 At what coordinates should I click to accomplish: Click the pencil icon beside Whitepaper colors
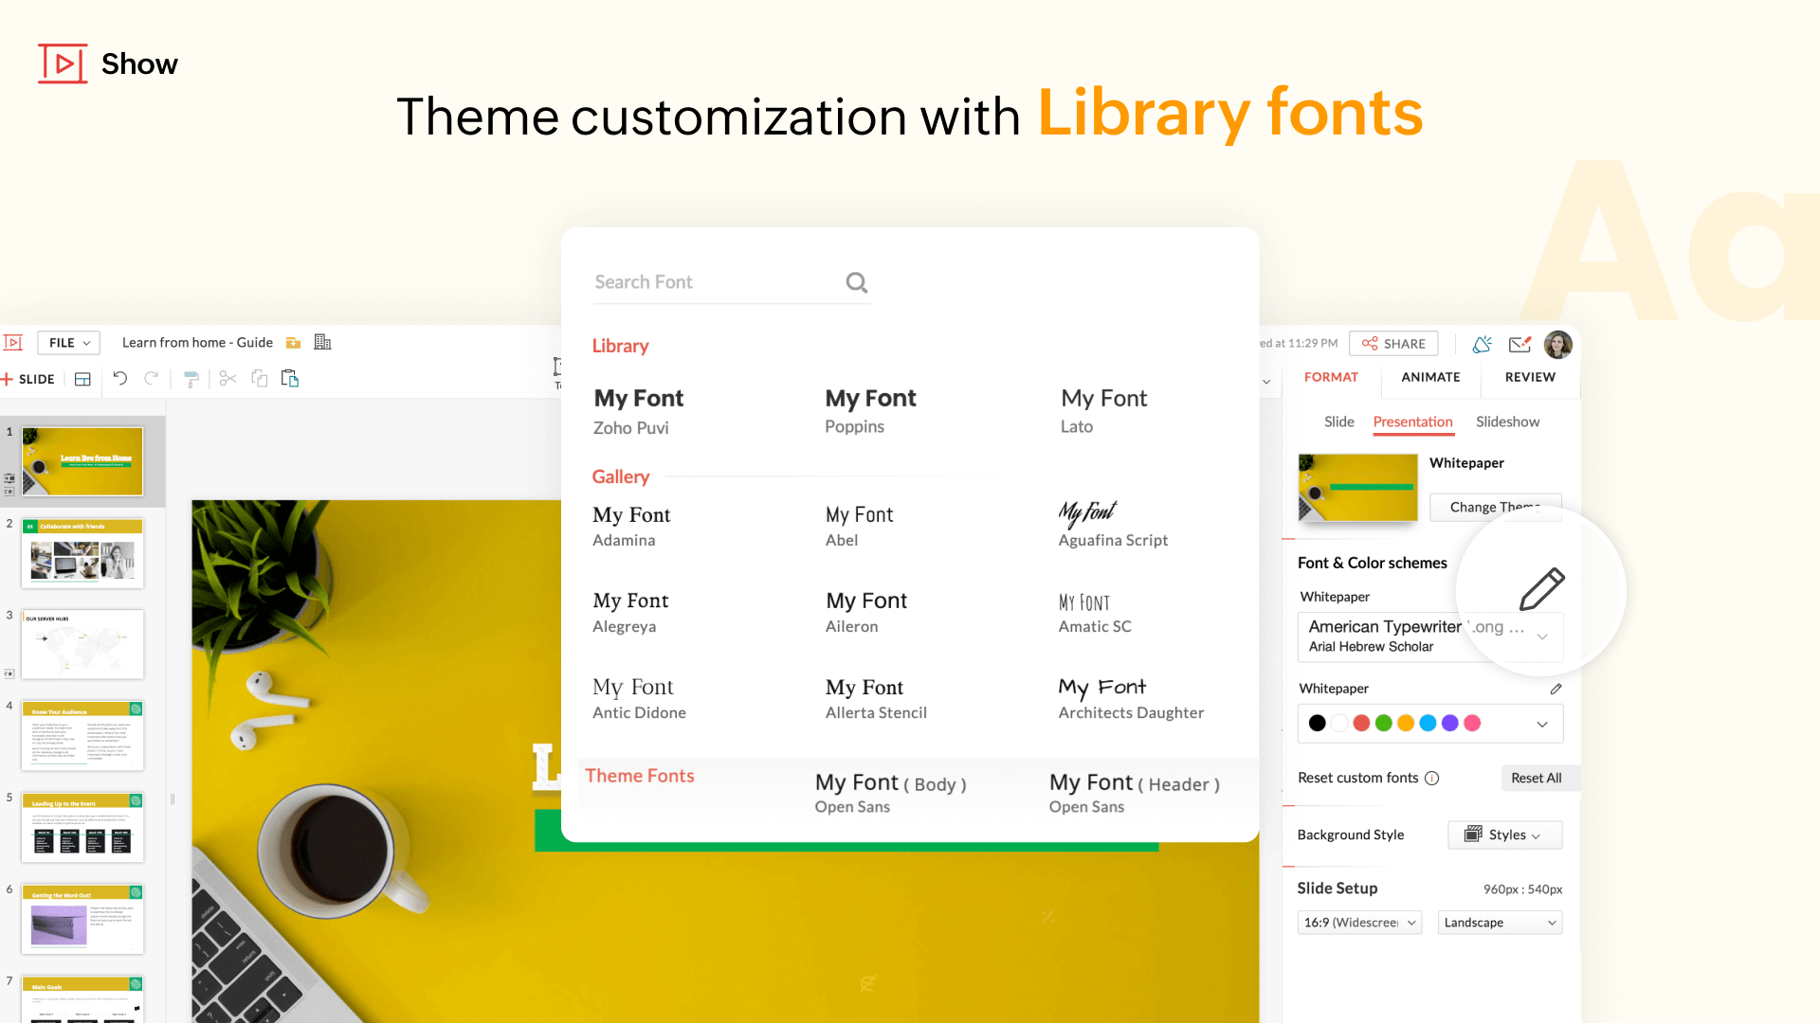point(1556,689)
